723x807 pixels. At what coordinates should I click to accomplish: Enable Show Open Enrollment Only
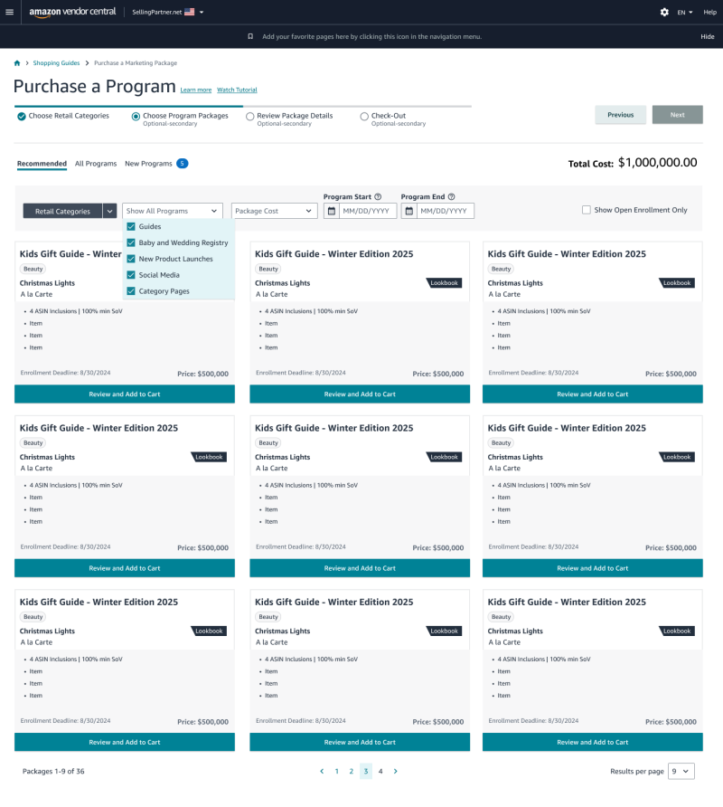pyautogui.click(x=586, y=210)
